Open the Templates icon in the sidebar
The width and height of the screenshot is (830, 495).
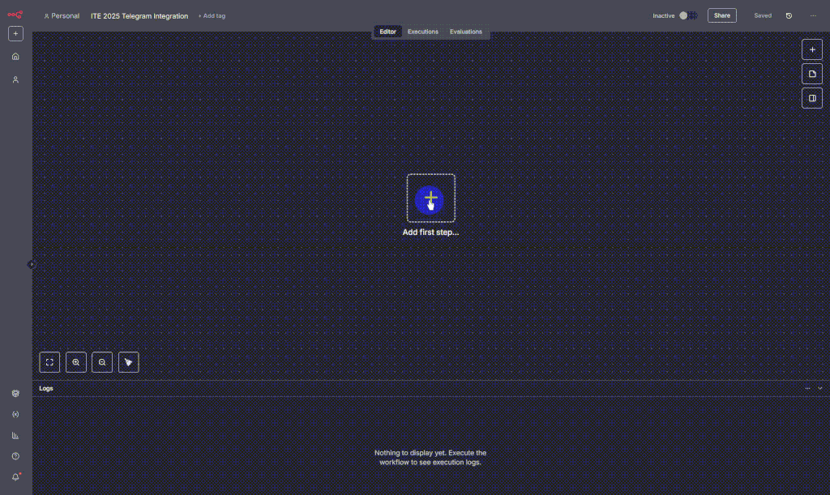click(x=15, y=394)
